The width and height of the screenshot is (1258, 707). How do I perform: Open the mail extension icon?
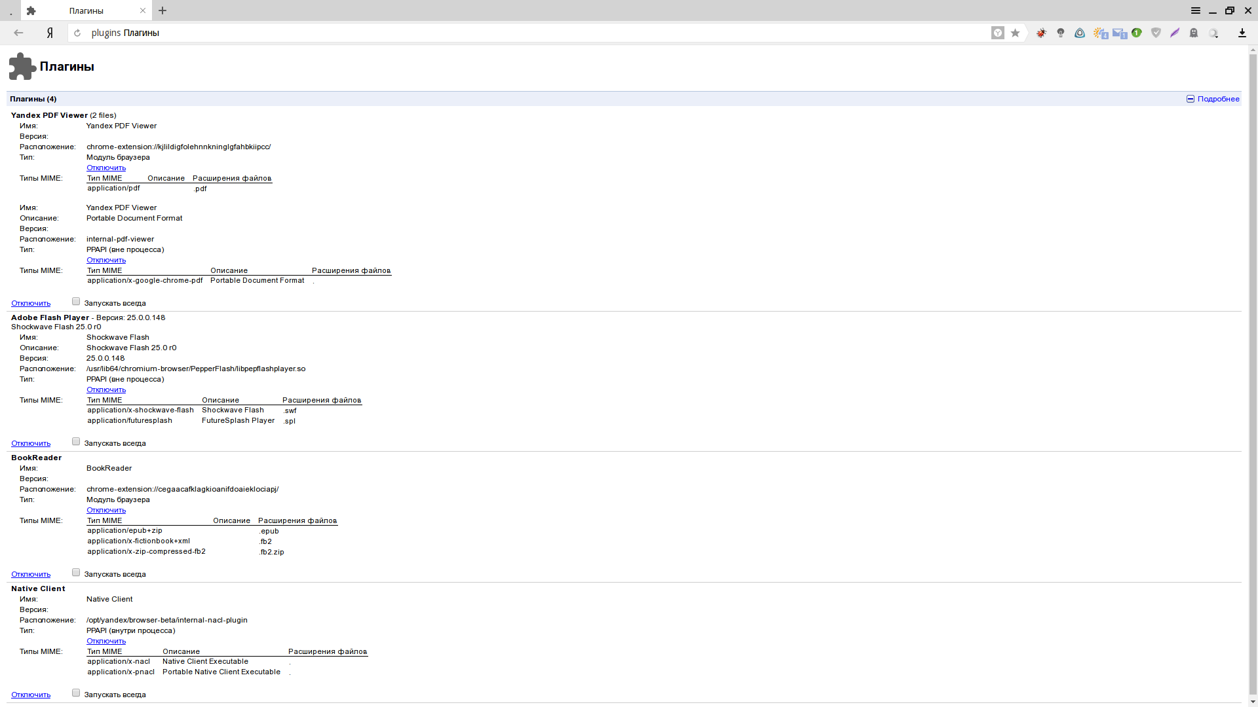[1118, 33]
